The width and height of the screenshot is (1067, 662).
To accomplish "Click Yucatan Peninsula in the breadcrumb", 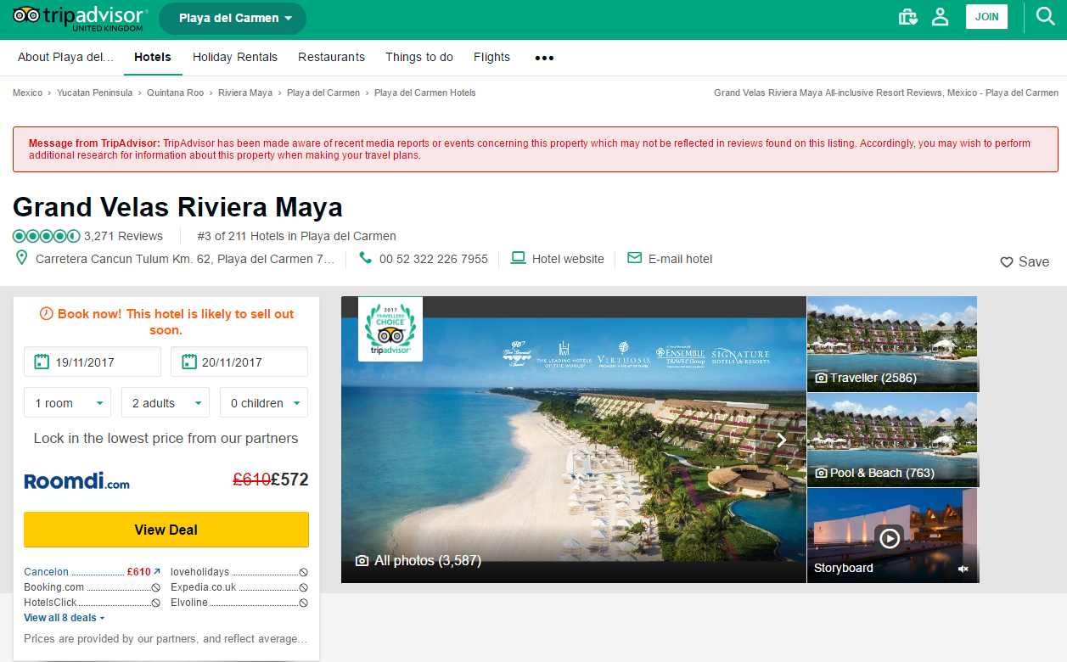I will (94, 93).
